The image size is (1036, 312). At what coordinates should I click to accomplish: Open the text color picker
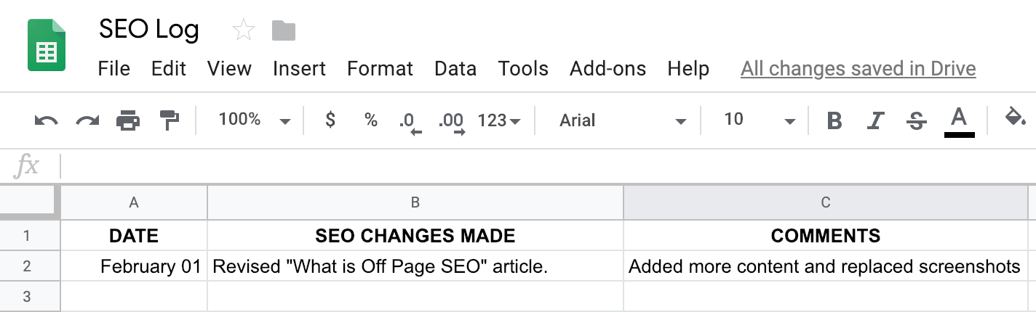point(959,120)
